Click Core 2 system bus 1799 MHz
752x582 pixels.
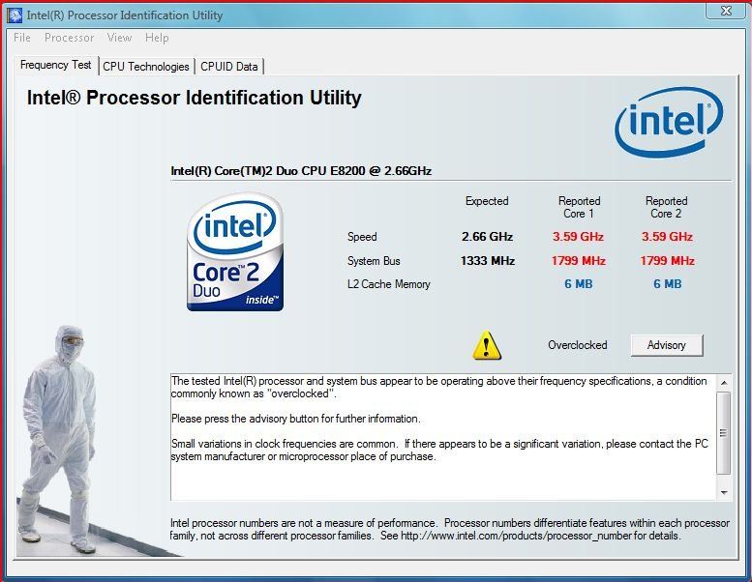pos(667,261)
